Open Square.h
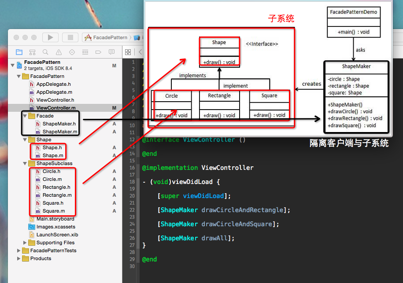The image size is (403, 283). tap(53, 203)
